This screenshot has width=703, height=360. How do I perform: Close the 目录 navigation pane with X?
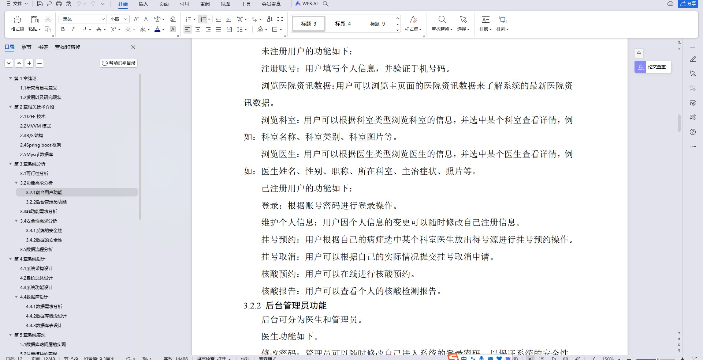point(133,47)
